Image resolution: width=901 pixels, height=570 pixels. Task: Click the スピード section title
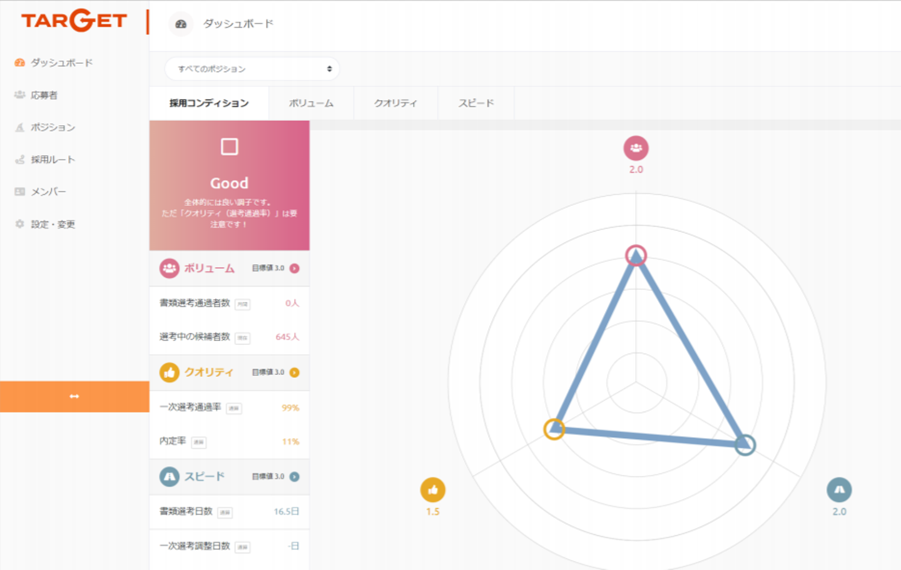click(204, 477)
